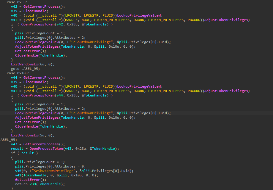This screenshot has height=190, width=273.
Task: Click 'plii.Privileges[0].Attributes = 2;' under case 0xFu
Action: tap(50, 38)
